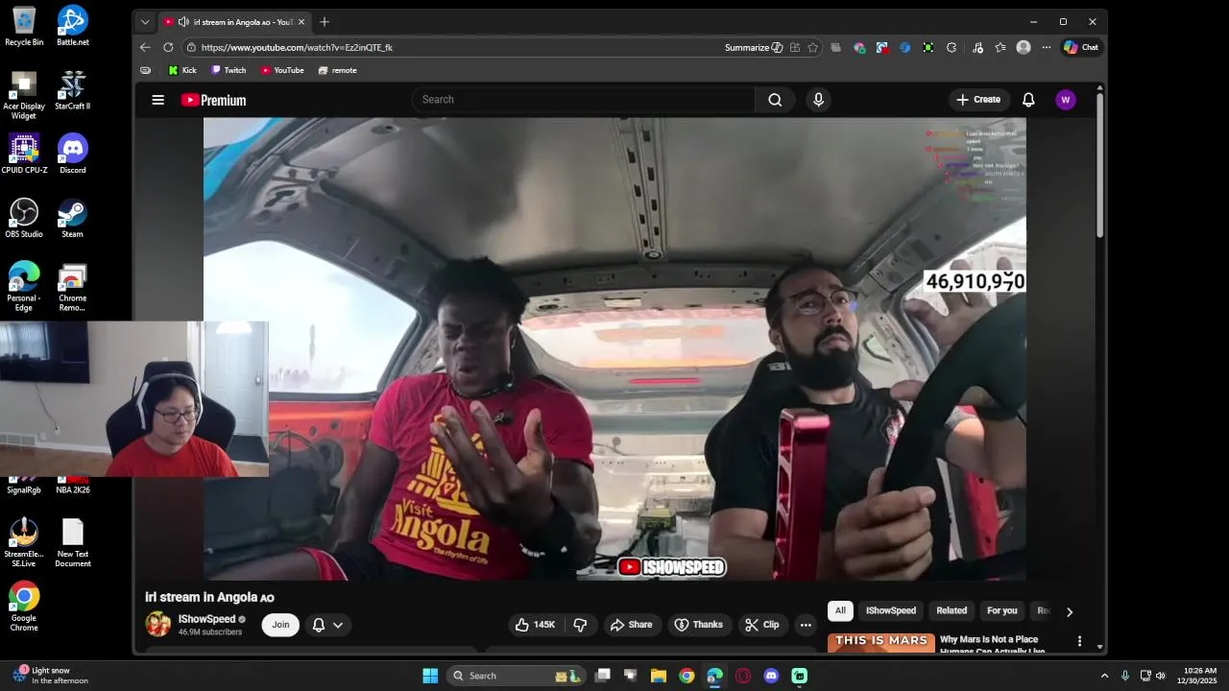Go back in the browser
Screen dimensions: 1229x691
(145, 47)
